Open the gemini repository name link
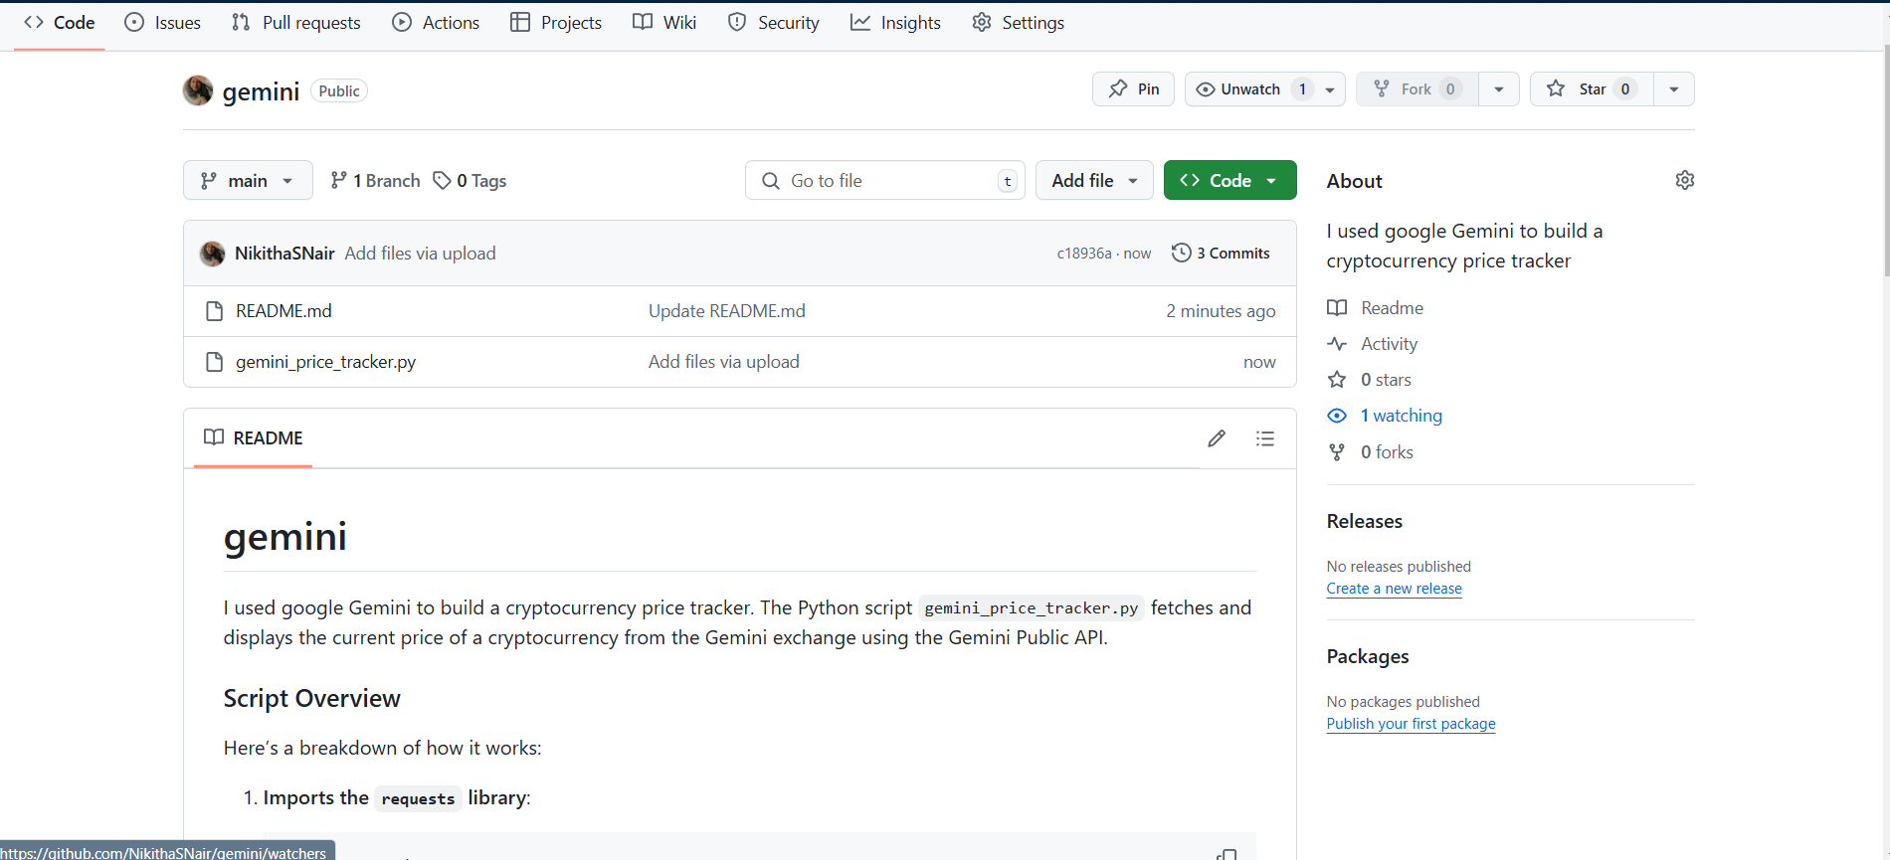The height and width of the screenshot is (860, 1890). point(261,91)
